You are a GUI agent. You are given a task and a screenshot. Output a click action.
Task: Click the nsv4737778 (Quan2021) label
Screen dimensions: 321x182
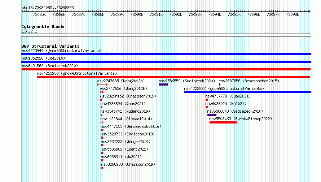click(228, 96)
